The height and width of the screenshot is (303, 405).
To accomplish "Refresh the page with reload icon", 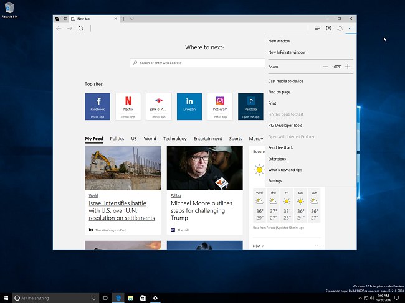I will (x=81, y=29).
